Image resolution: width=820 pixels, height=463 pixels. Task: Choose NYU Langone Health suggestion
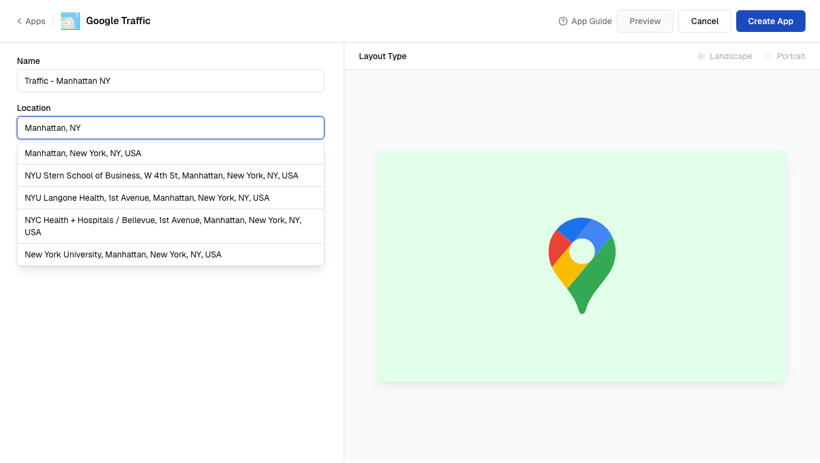[171, 198]
